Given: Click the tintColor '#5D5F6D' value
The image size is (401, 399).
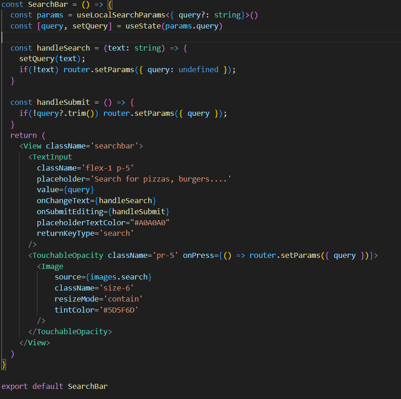Looking at the screenshot, I should (x=119, y=310).
